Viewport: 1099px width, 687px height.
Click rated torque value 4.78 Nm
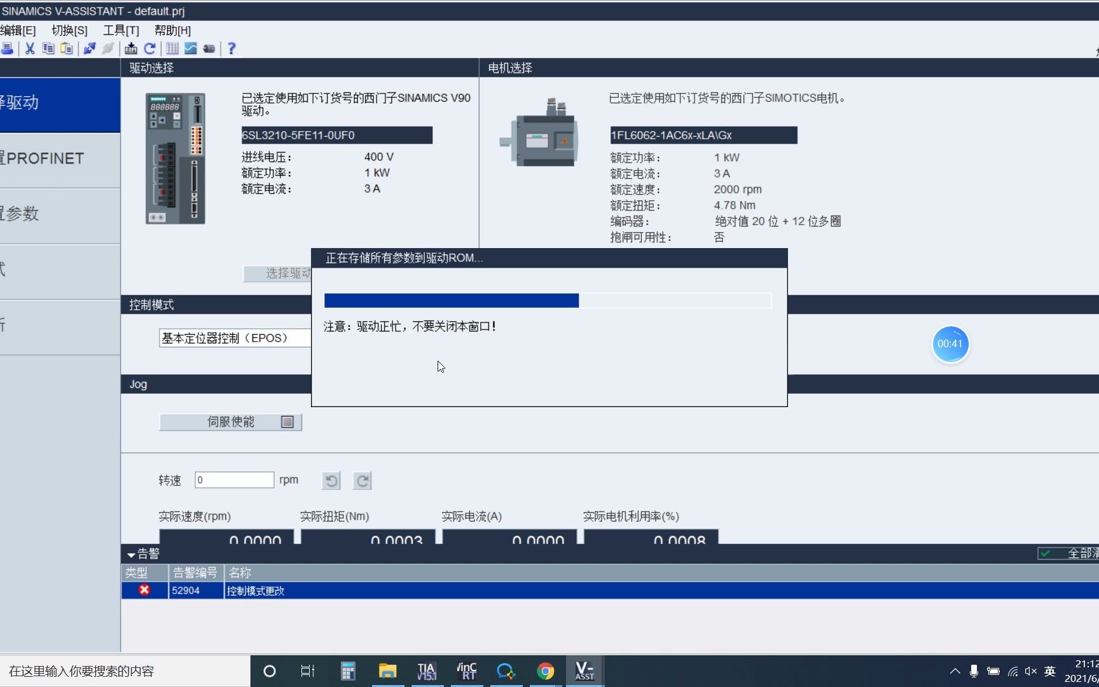(x=735, y=205)
